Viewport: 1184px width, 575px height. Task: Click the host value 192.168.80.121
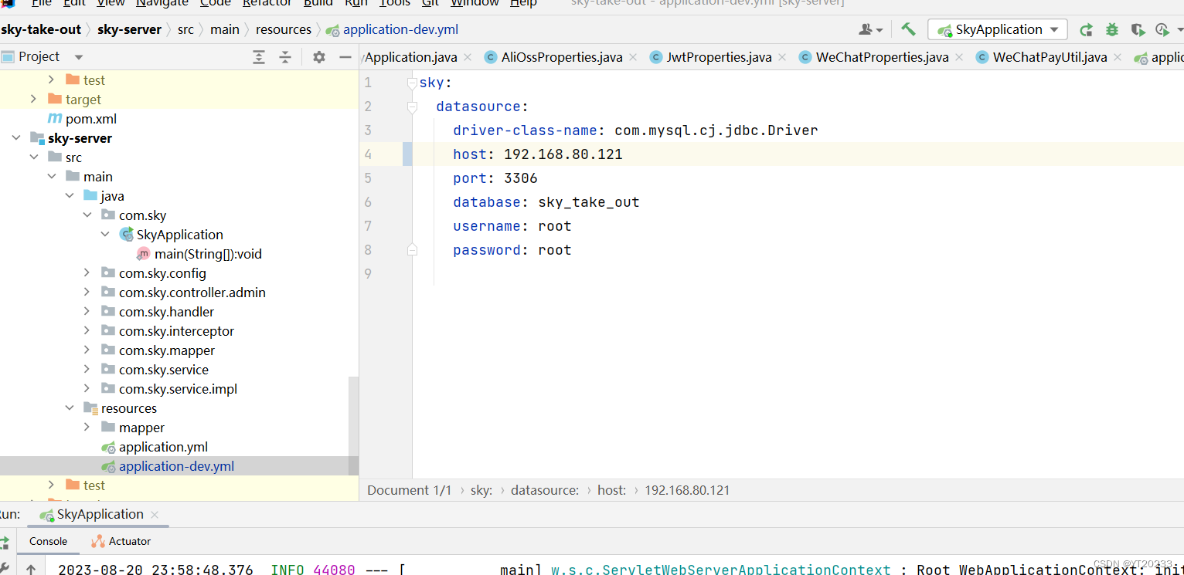pyautogui.click(x=563, y=154)
